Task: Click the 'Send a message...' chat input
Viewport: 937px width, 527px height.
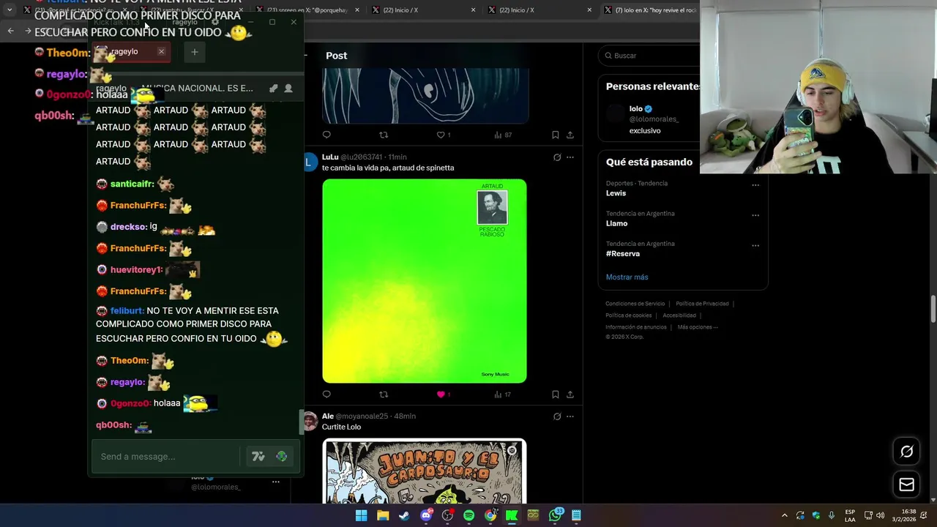Action: point(165,457)
